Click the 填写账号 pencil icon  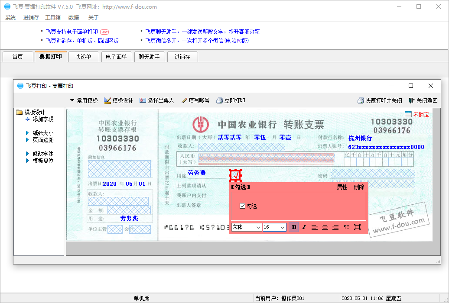[184, 100]
